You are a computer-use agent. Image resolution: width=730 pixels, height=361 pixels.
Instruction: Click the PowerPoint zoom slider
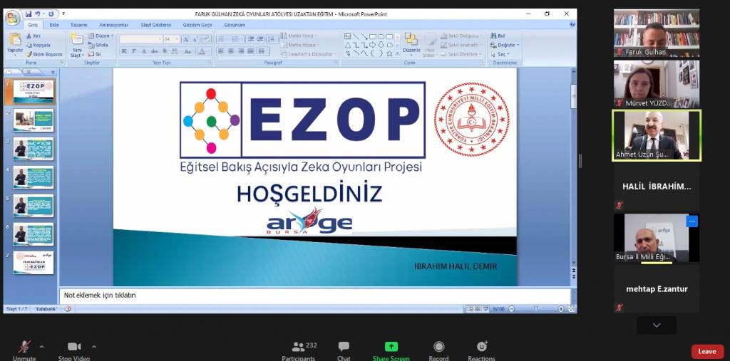click(536, 309)
